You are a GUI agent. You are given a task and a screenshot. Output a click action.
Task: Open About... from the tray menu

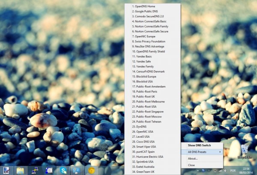(202, 159)
